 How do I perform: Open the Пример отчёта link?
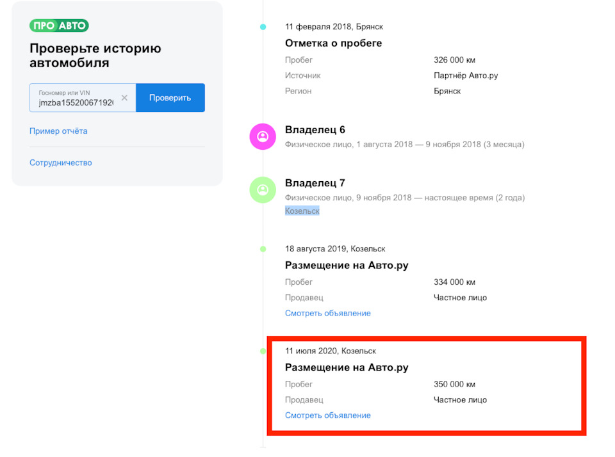(58, 131)
